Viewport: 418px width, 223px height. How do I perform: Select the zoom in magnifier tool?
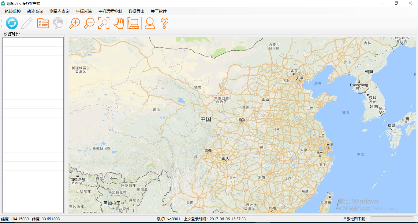[74, 23]
